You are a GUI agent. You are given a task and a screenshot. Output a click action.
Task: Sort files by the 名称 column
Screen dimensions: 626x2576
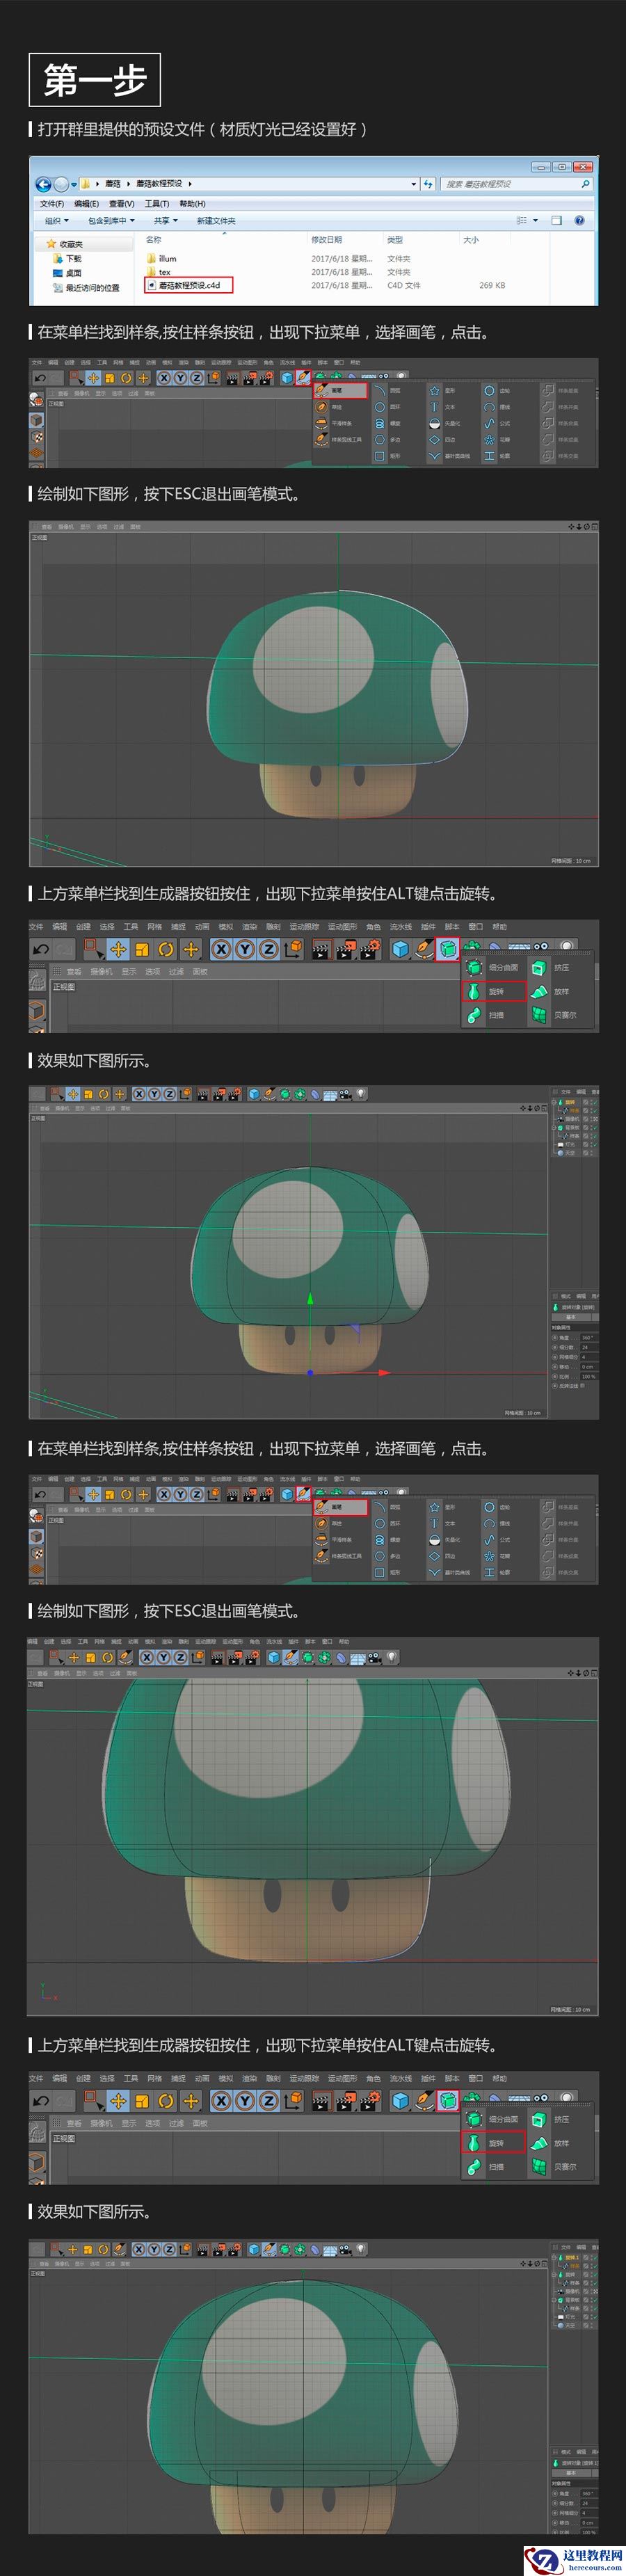[x=153, y=240]
